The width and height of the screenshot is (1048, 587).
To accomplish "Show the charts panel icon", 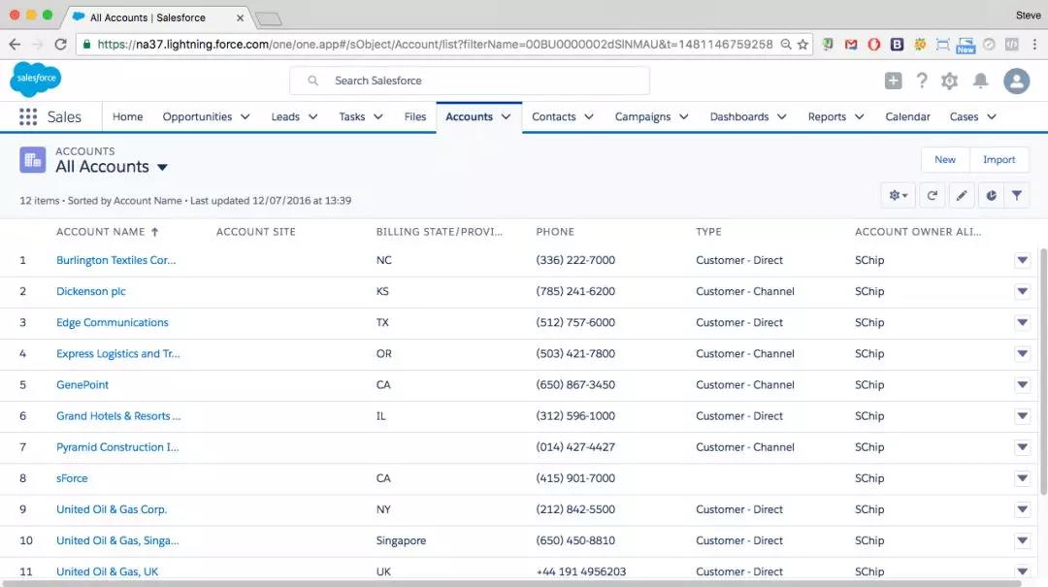I will point(991,195).
